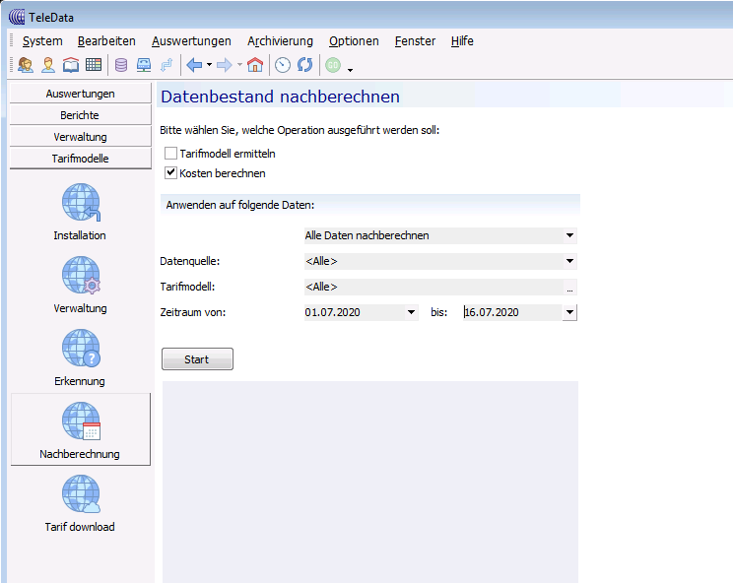
Task: Click the Datenbestand nachberechnen heading
Action: pos(280,97)
